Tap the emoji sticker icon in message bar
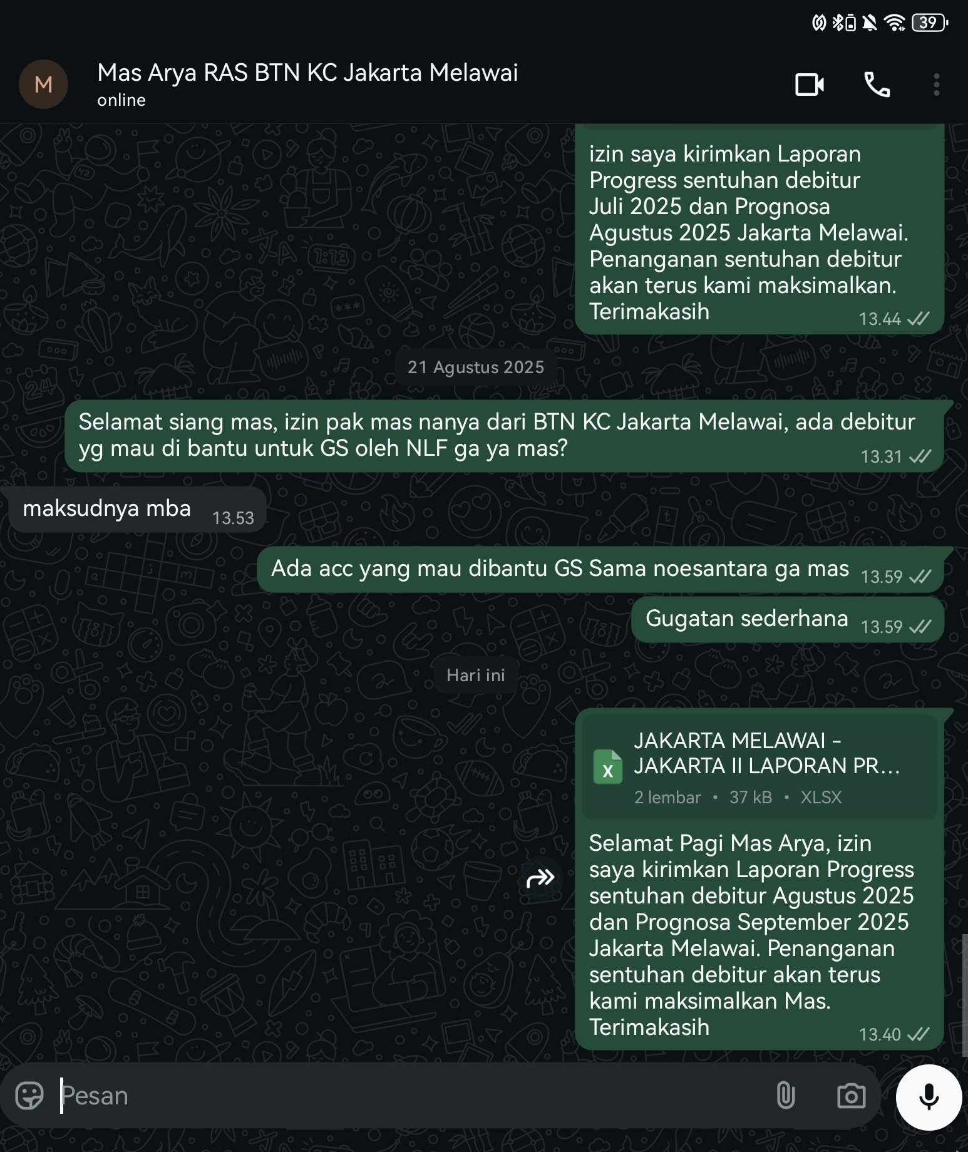Screen dimensions: 968x1152 pos(29,1096)
